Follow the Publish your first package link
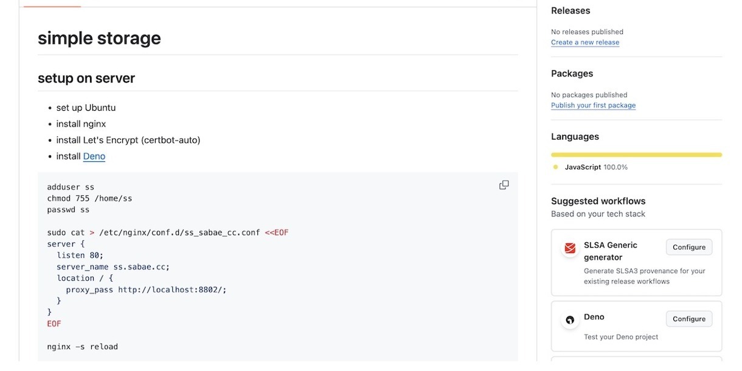Viewport: 742px width, 371px height. click(x=593, y=105)
